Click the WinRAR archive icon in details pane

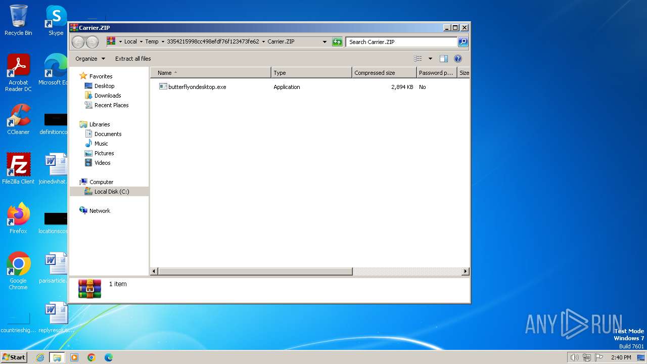click(x=89, y=289)
